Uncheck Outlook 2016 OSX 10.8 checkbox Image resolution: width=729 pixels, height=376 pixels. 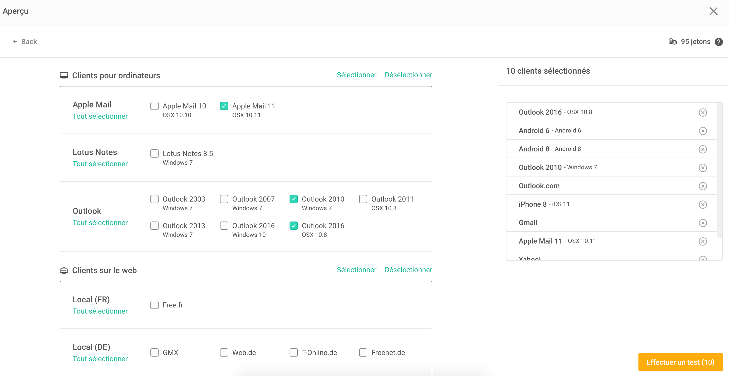pyautogui.click(x=293, y=226)
